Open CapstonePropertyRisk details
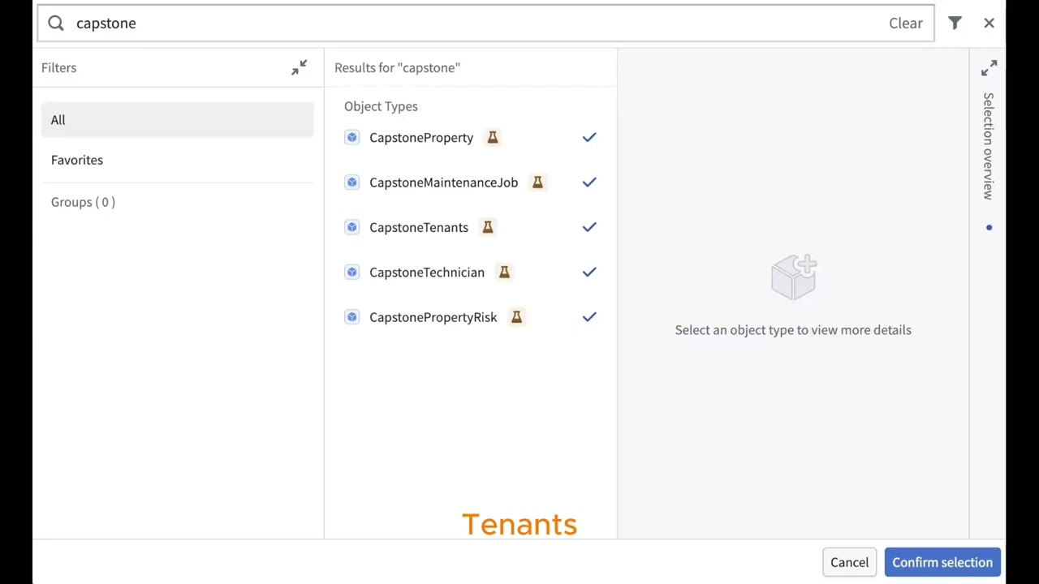This screenshot has height=584, width=1039. point(433,317)
